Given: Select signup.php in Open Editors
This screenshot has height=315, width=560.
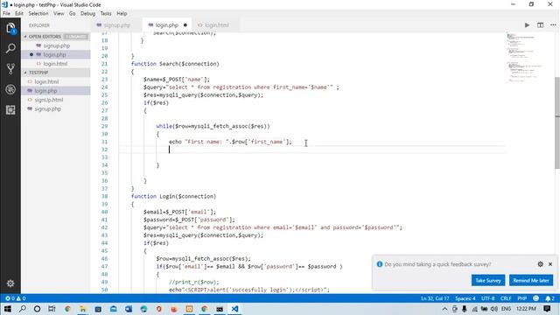Looking at the screenshot, I should pos(56,45).
